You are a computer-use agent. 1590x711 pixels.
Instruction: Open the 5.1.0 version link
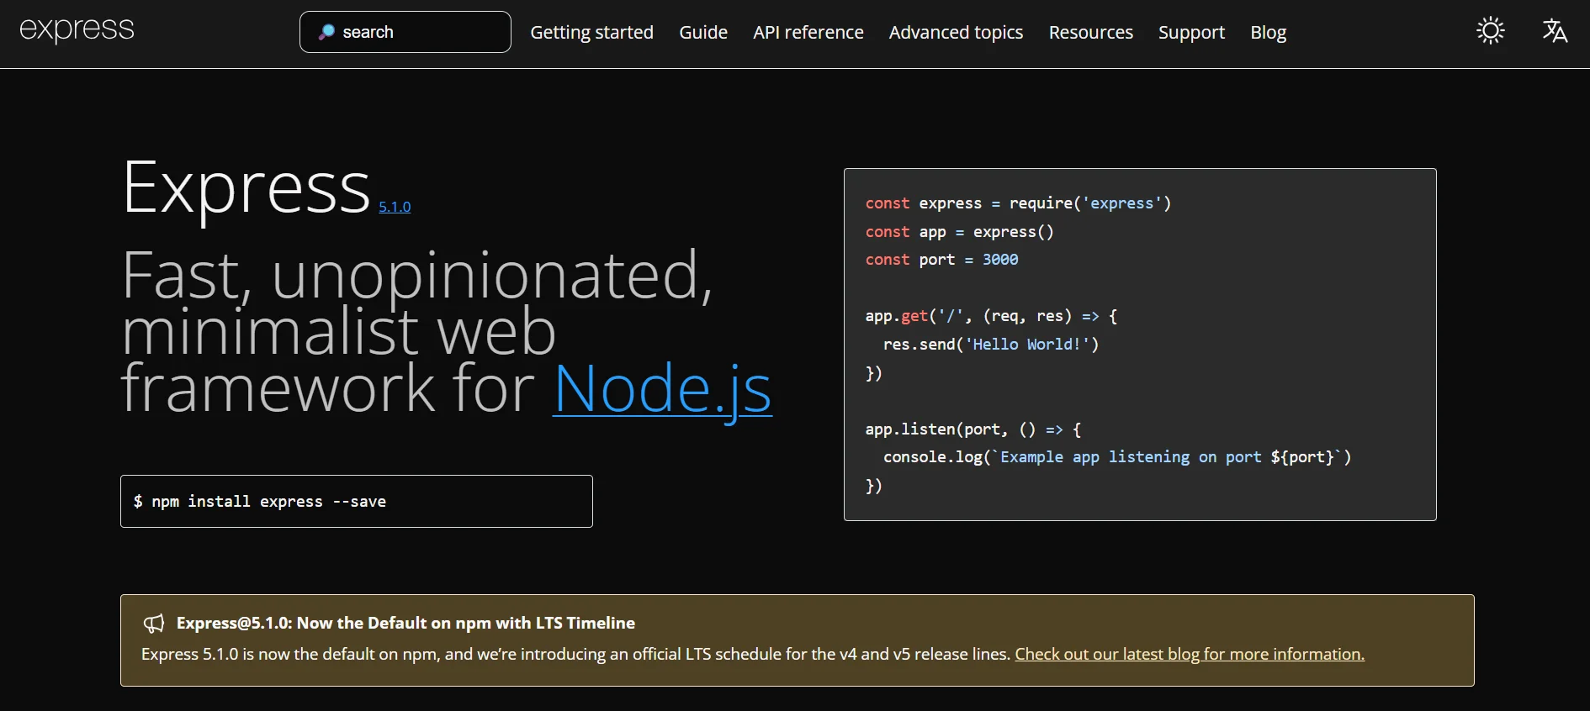(395, 207)
